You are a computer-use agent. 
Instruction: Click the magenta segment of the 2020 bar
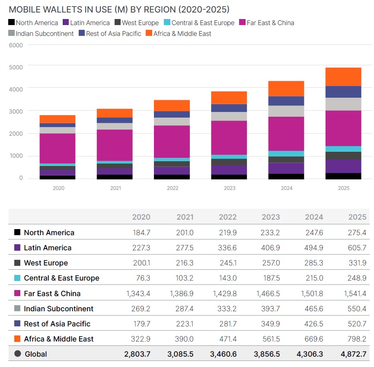pyautogui.click(x=58, y=148)
